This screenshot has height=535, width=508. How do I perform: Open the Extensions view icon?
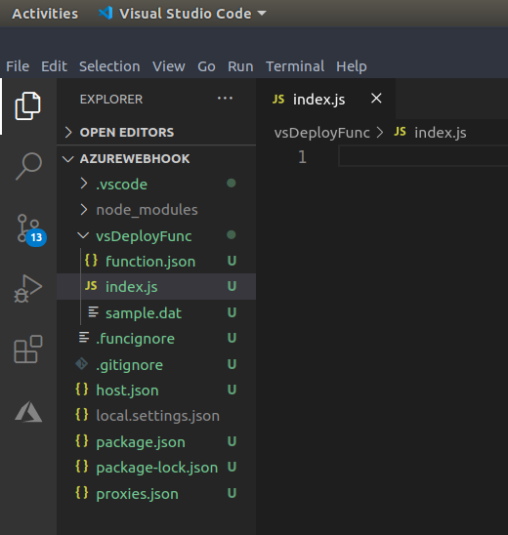(x=28, y=350)
